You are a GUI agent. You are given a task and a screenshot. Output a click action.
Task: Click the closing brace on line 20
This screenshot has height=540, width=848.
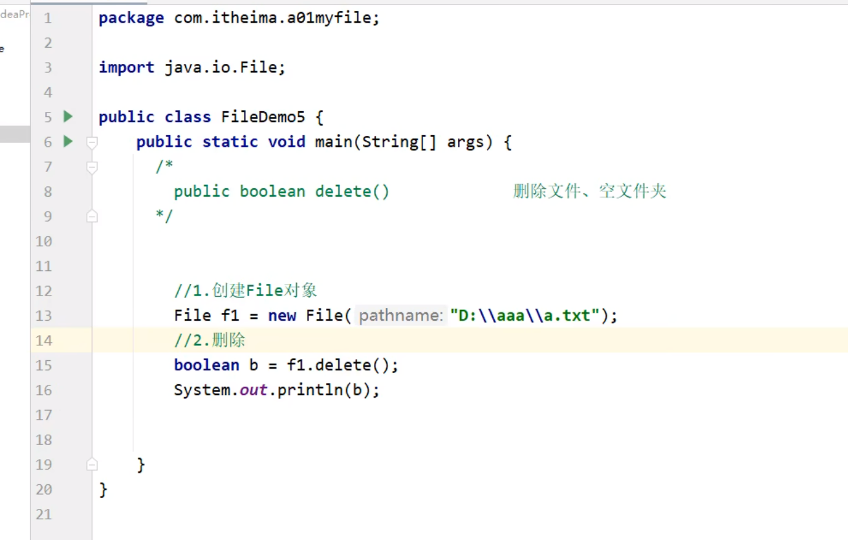(103, 490)
